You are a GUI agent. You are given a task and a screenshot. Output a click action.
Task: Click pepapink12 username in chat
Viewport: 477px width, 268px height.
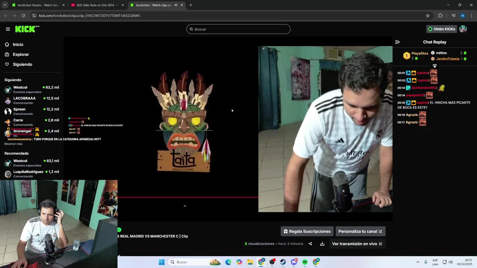point(415,95)
